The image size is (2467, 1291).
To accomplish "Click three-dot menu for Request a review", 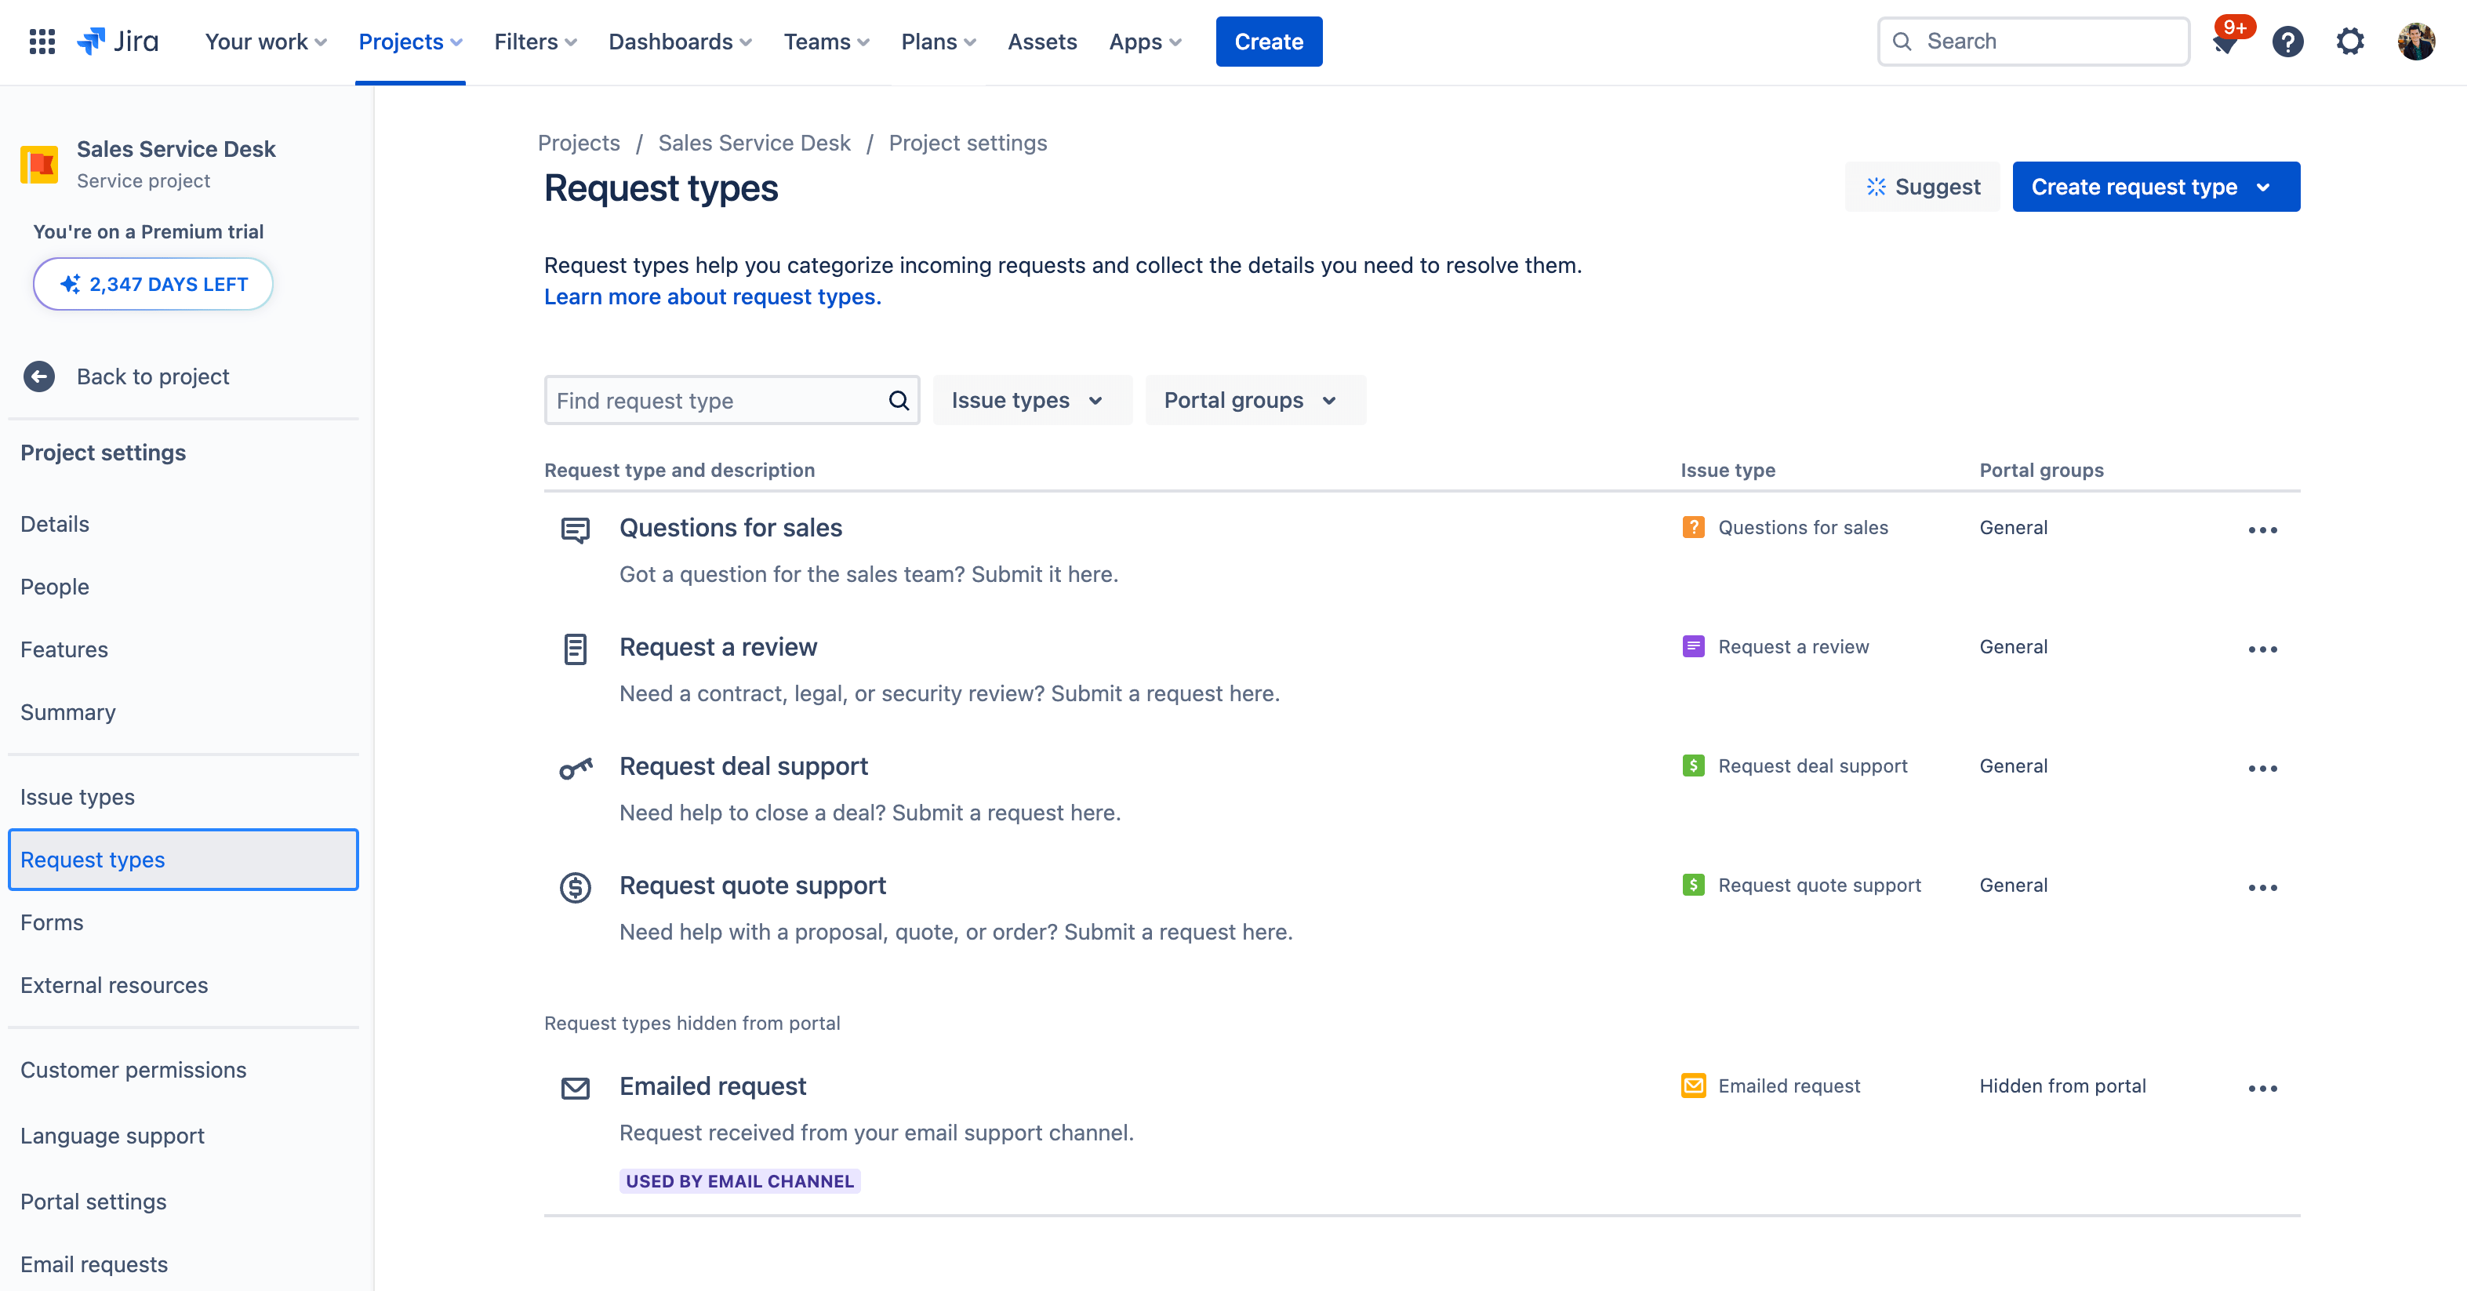I will [x=2262, y=648].
